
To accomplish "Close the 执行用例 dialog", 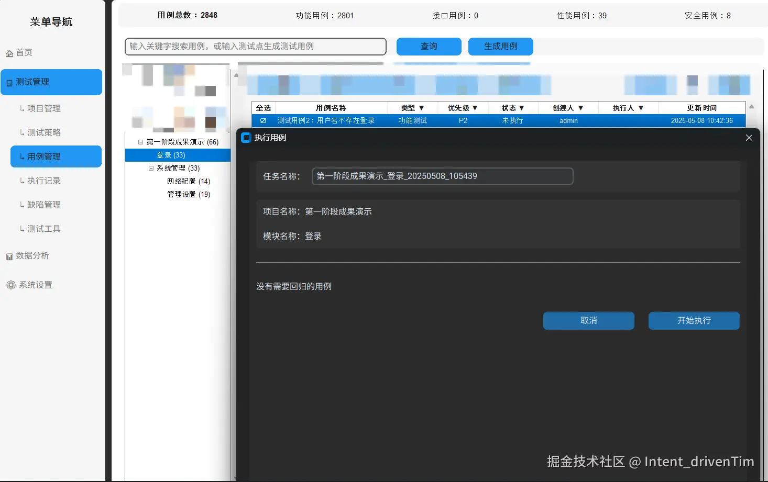I will click(749, 138).
